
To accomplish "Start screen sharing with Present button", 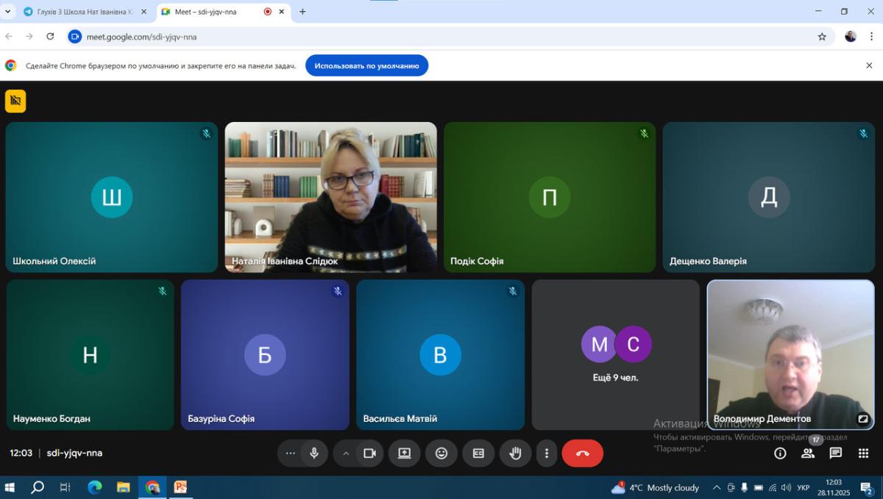I will pyautogui.click(x=404, y=453).
